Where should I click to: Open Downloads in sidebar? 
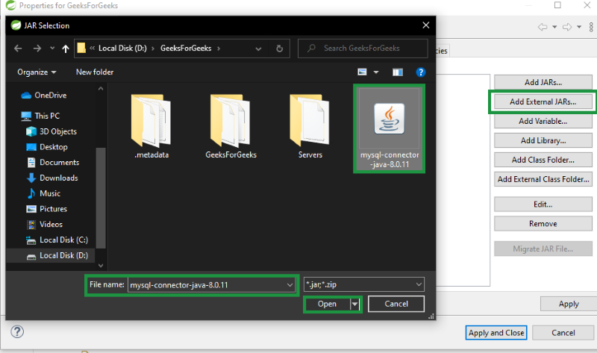[x=52, y=178]
